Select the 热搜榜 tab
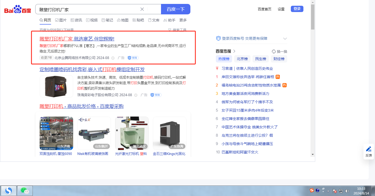Screen dimensions: 375x196 tap(224, 59)
